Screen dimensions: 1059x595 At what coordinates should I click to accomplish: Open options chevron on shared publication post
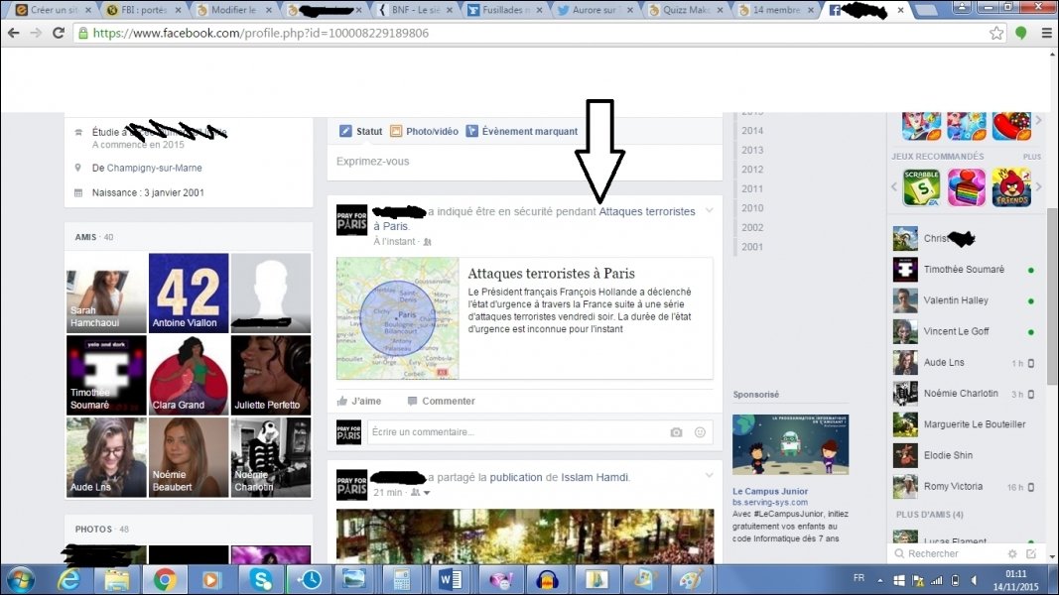click(x=710, y=475)
